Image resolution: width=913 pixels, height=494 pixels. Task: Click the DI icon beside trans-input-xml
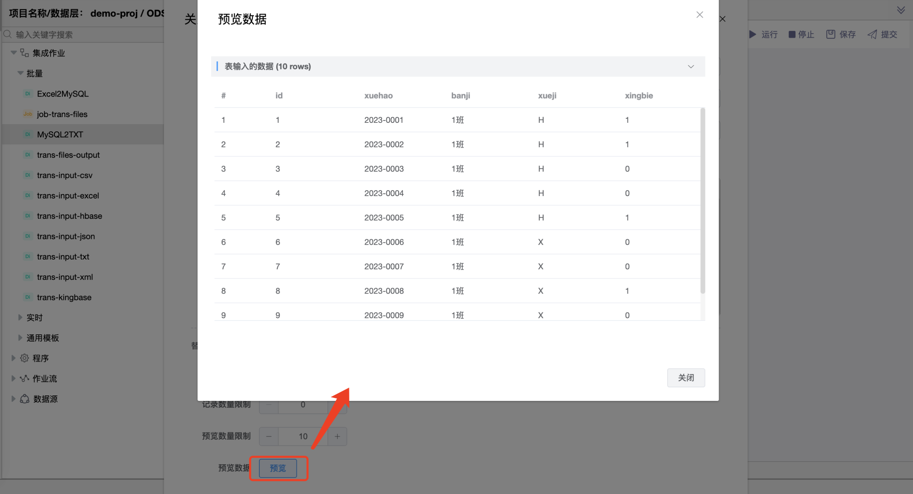pos(28,277)
